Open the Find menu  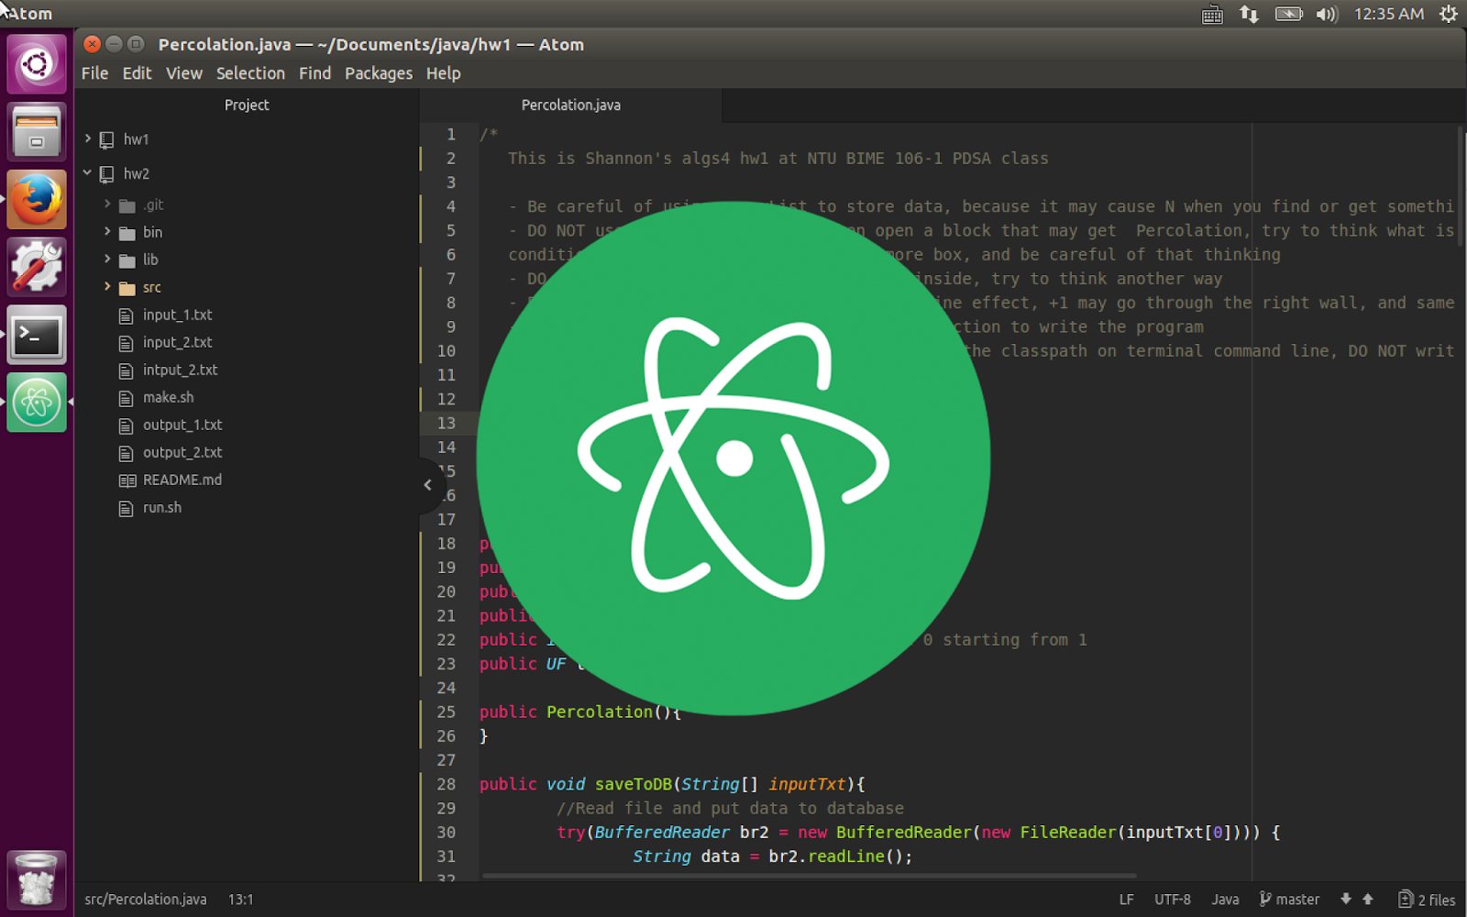(x=314, y=73)
